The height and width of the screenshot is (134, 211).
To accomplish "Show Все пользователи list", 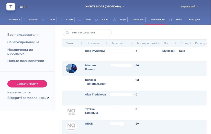I will pyautogui.click(x=23, y=35).
